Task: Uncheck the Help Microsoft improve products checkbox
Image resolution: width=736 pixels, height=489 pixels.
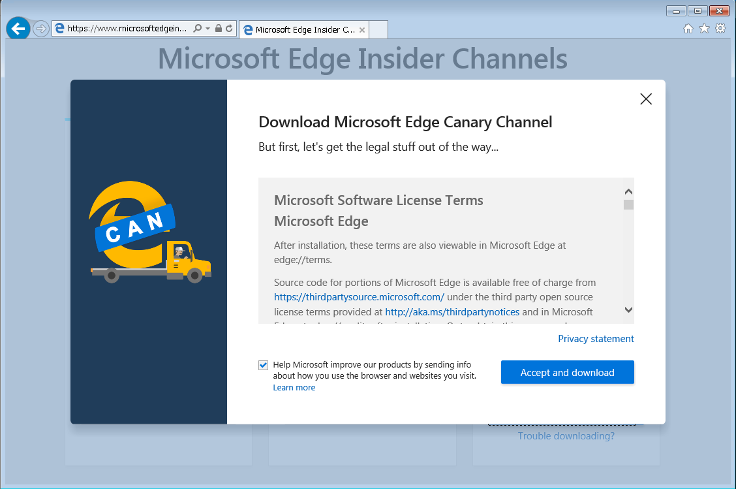Action: (264, 365)
